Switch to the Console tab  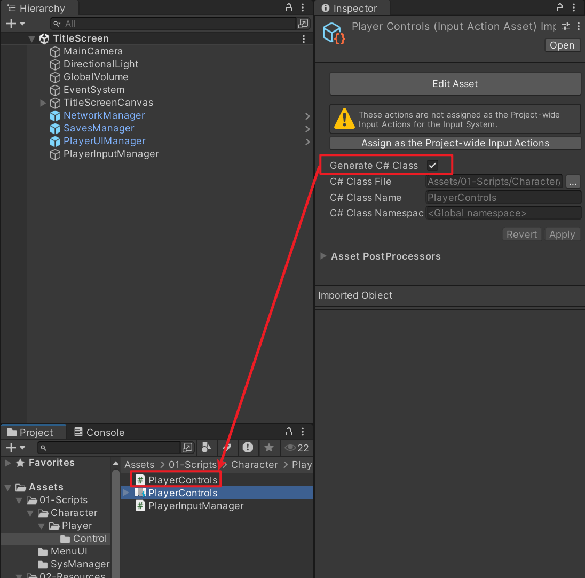pos(99,432)
